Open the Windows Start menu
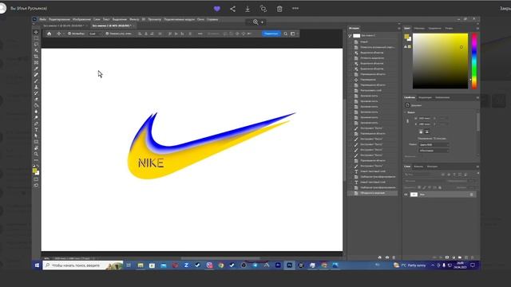This screenshot has width=511, height=287. click(x=37, y=265)
